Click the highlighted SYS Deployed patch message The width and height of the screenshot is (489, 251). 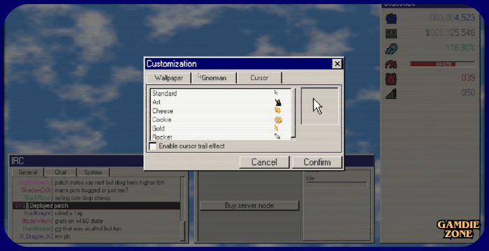[x=96, y=206]
